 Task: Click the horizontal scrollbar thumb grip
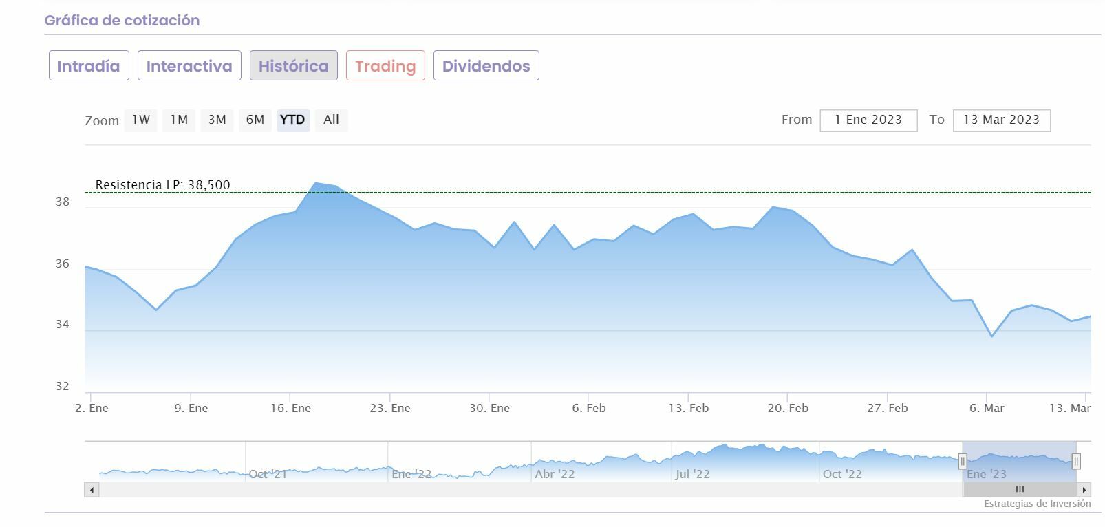[x=1020, y=490]
